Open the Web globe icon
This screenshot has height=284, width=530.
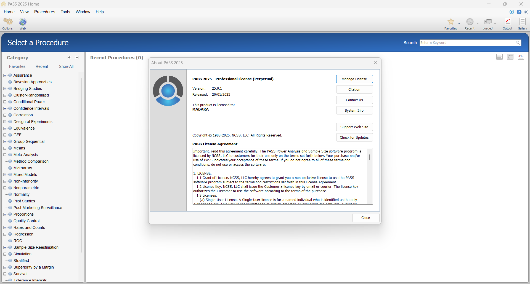coord(23,22)
